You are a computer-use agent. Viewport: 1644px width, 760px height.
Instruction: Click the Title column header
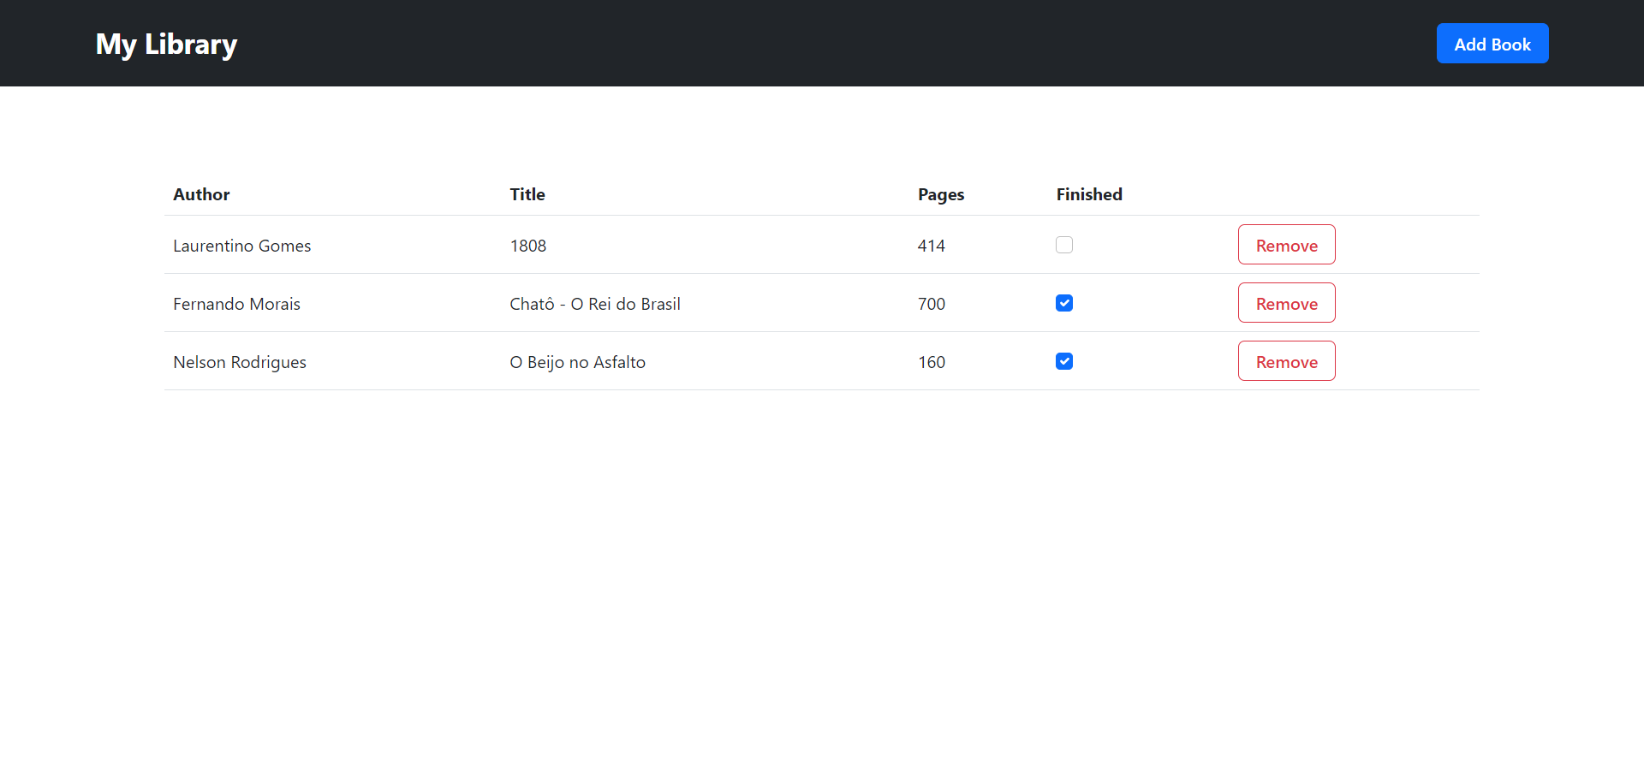point(527,194)
